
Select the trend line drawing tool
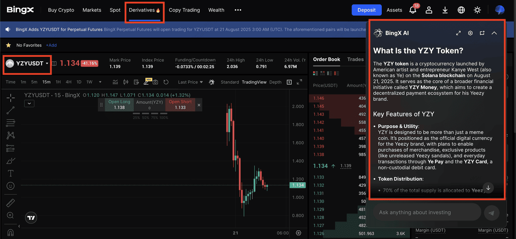10,110
